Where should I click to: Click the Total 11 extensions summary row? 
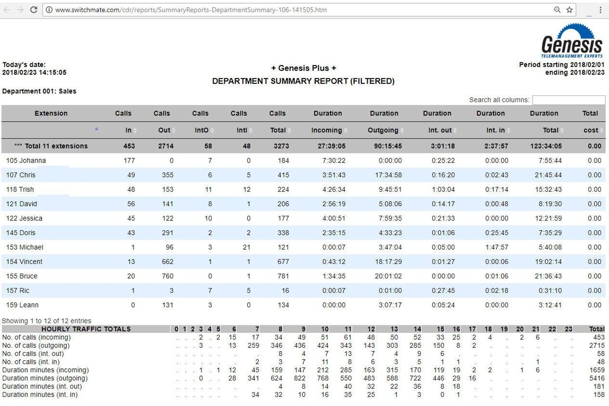303,146
